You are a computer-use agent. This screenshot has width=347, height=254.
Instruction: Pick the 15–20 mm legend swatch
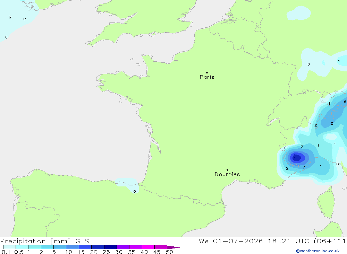tap(85, 247)
